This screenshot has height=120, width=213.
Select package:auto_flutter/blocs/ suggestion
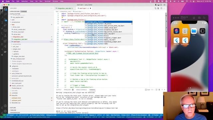(108, 36)
